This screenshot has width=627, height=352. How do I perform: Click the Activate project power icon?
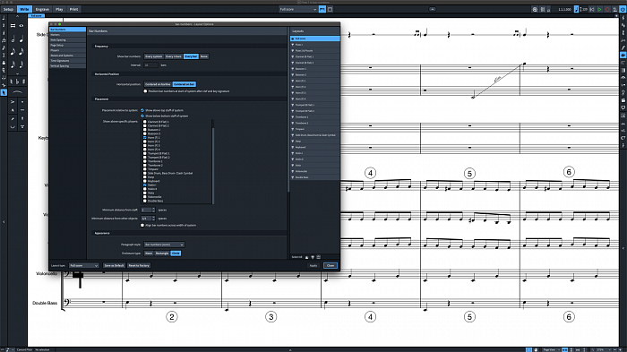coord(623,9)
